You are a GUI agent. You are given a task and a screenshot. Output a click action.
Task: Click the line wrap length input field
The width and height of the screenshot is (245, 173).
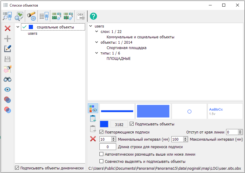pos(108,147)
